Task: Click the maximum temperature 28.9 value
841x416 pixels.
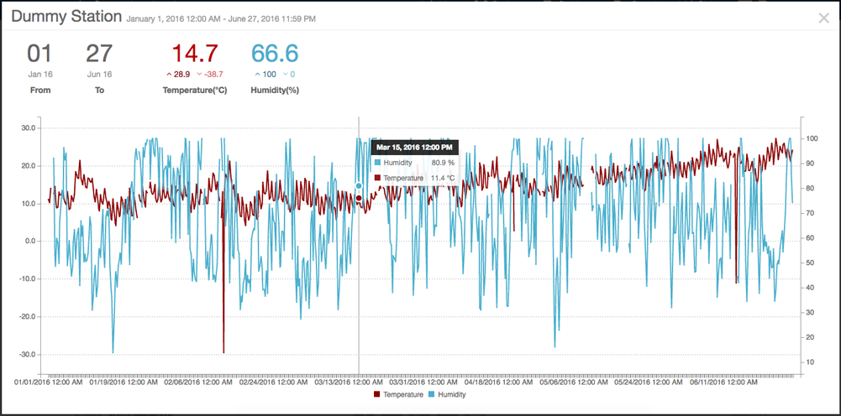Action: 179,75
